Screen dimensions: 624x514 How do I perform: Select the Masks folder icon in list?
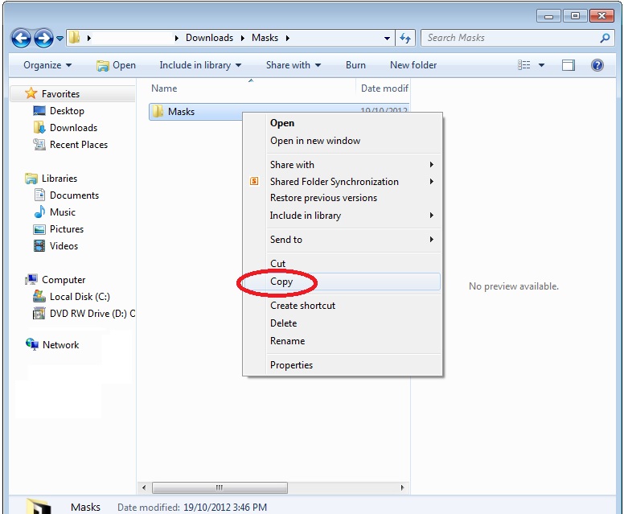(158, 112)
